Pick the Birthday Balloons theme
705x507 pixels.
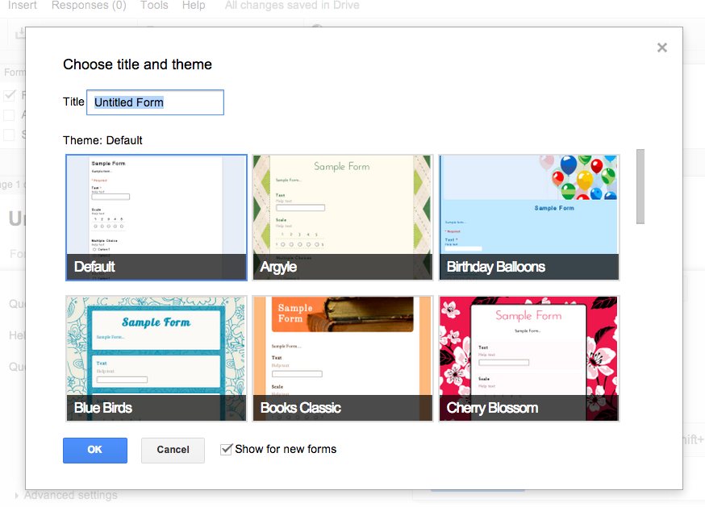[529, 218]
